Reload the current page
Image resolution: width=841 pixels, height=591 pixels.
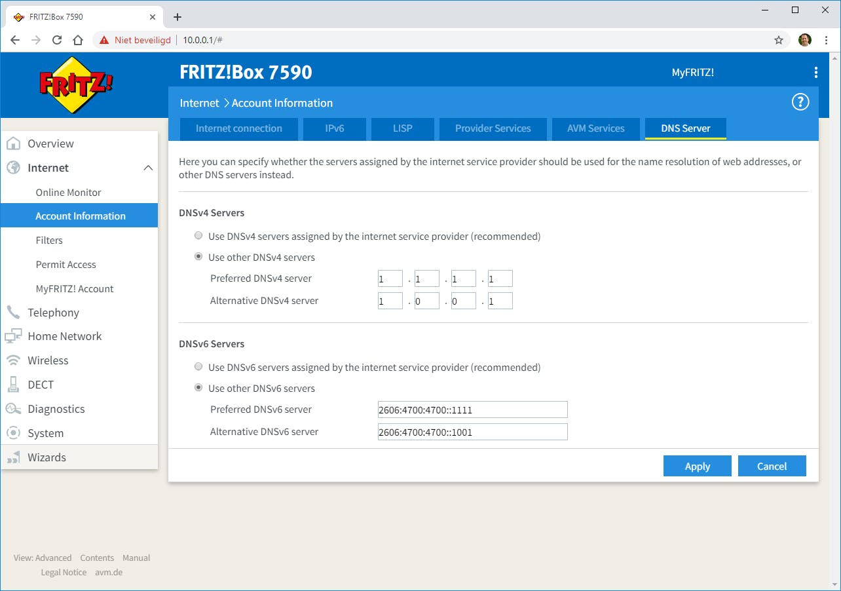coord(57,40)
